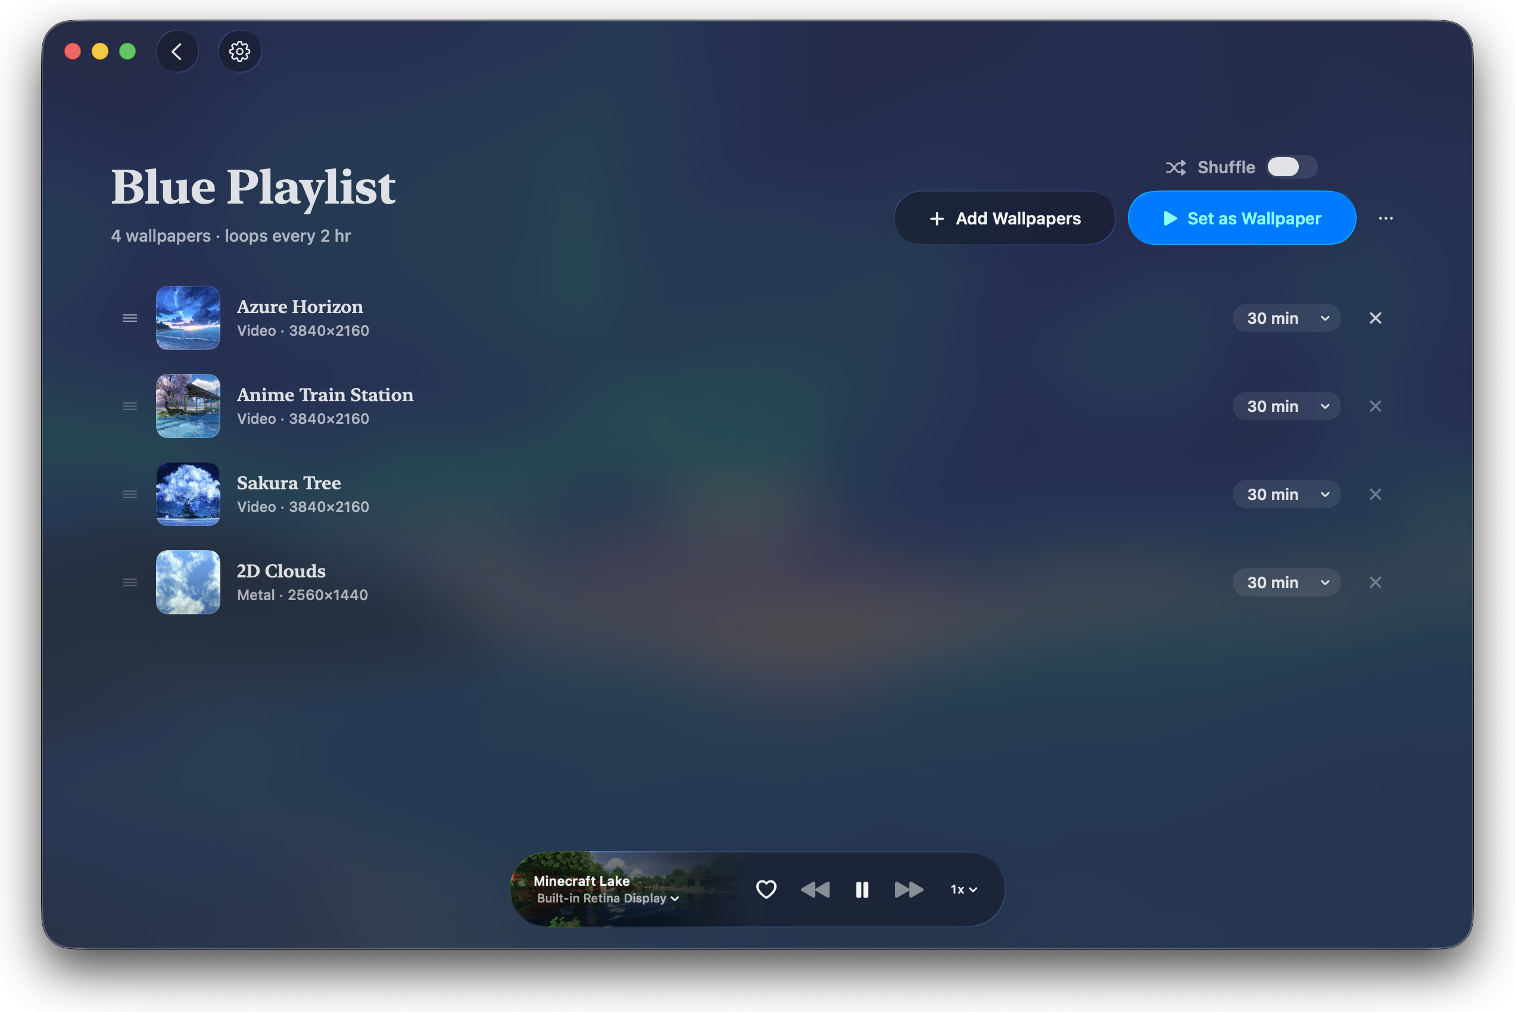This screenshot has width=1515, height=1012.
Task: Click the shuffle arrows icon
Action: tap(1175, 168)
